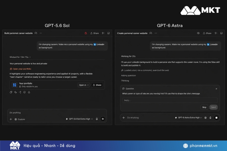Click Share in the GPT-5.6 Sol panel header
Screen dimensions: 227x151
(x=94, y=33)
